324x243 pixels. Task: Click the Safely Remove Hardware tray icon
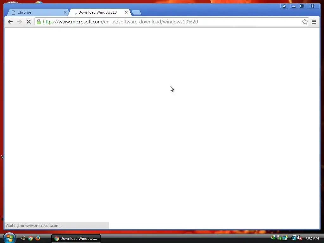pos(279,238)
